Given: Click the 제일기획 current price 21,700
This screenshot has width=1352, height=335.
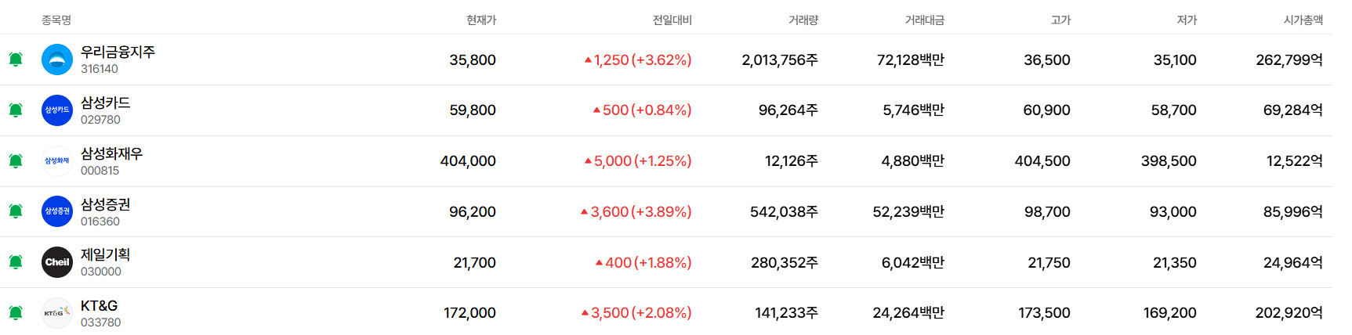Looking at the screenshot, I should (x=474, y=263).
